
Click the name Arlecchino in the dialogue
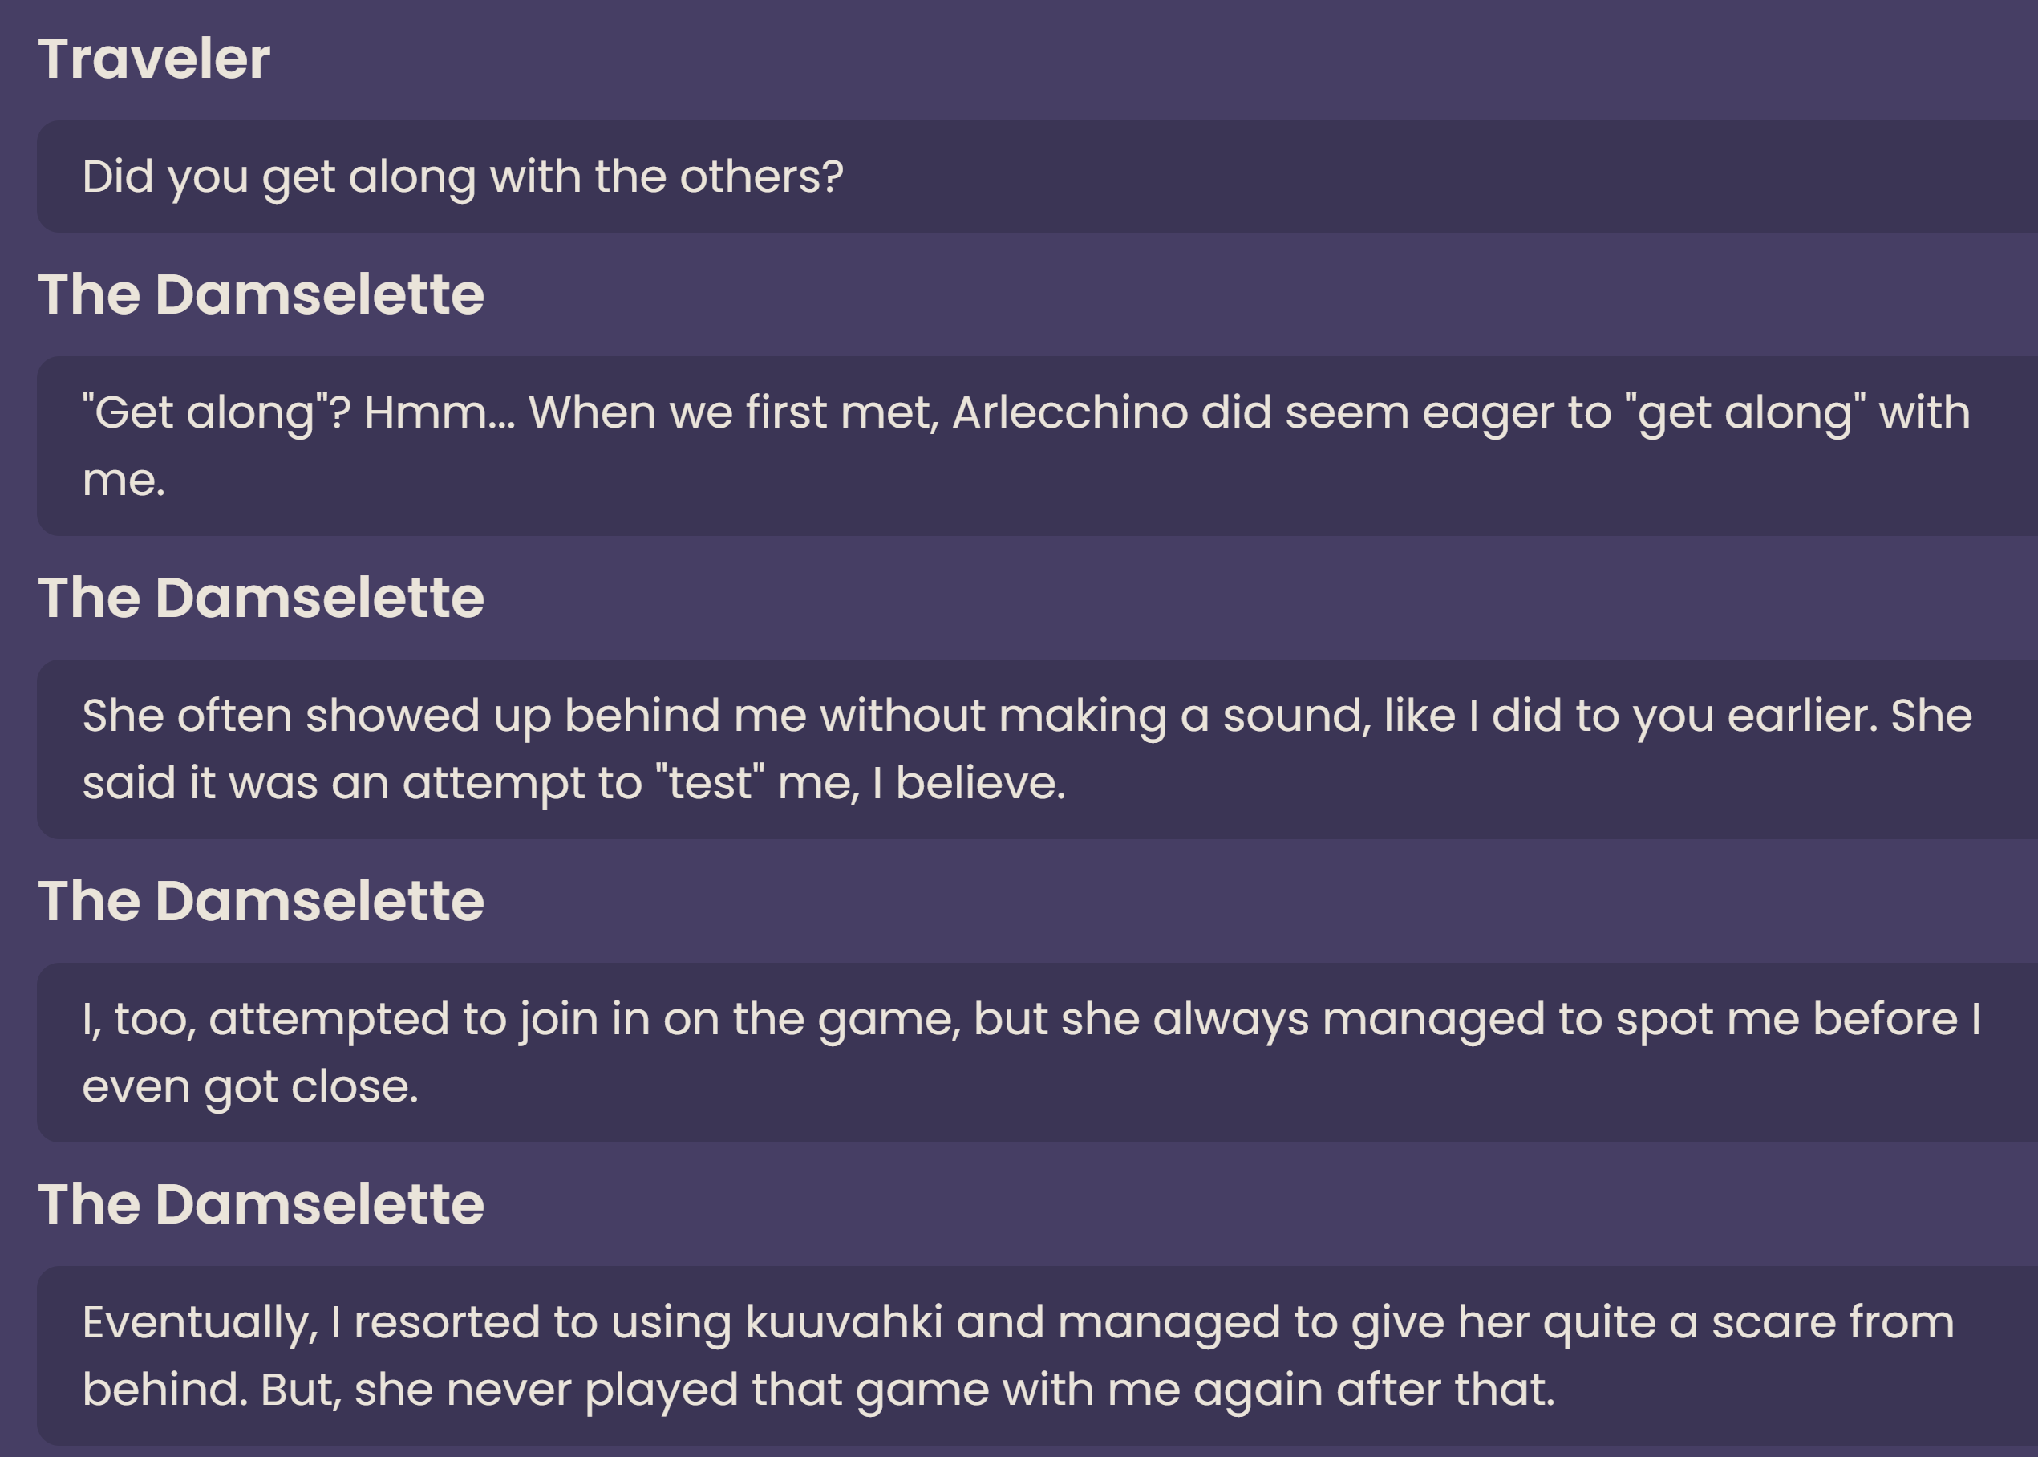click(x=1071, y=412)
